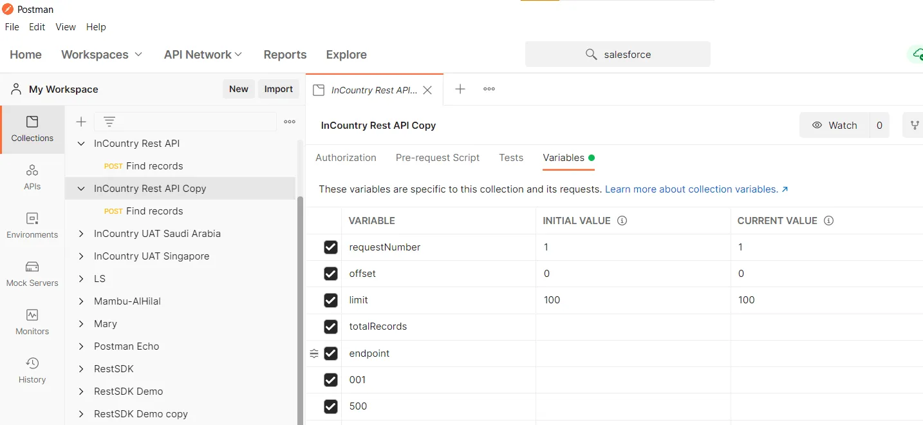The height and width of the screenshot is (425, 923).
Task: Open the Learn more about collection variables link
Action: pos(696,189)
